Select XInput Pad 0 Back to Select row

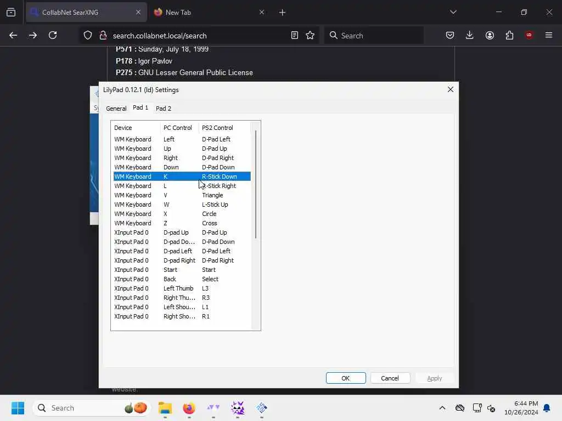pos(182,279)
